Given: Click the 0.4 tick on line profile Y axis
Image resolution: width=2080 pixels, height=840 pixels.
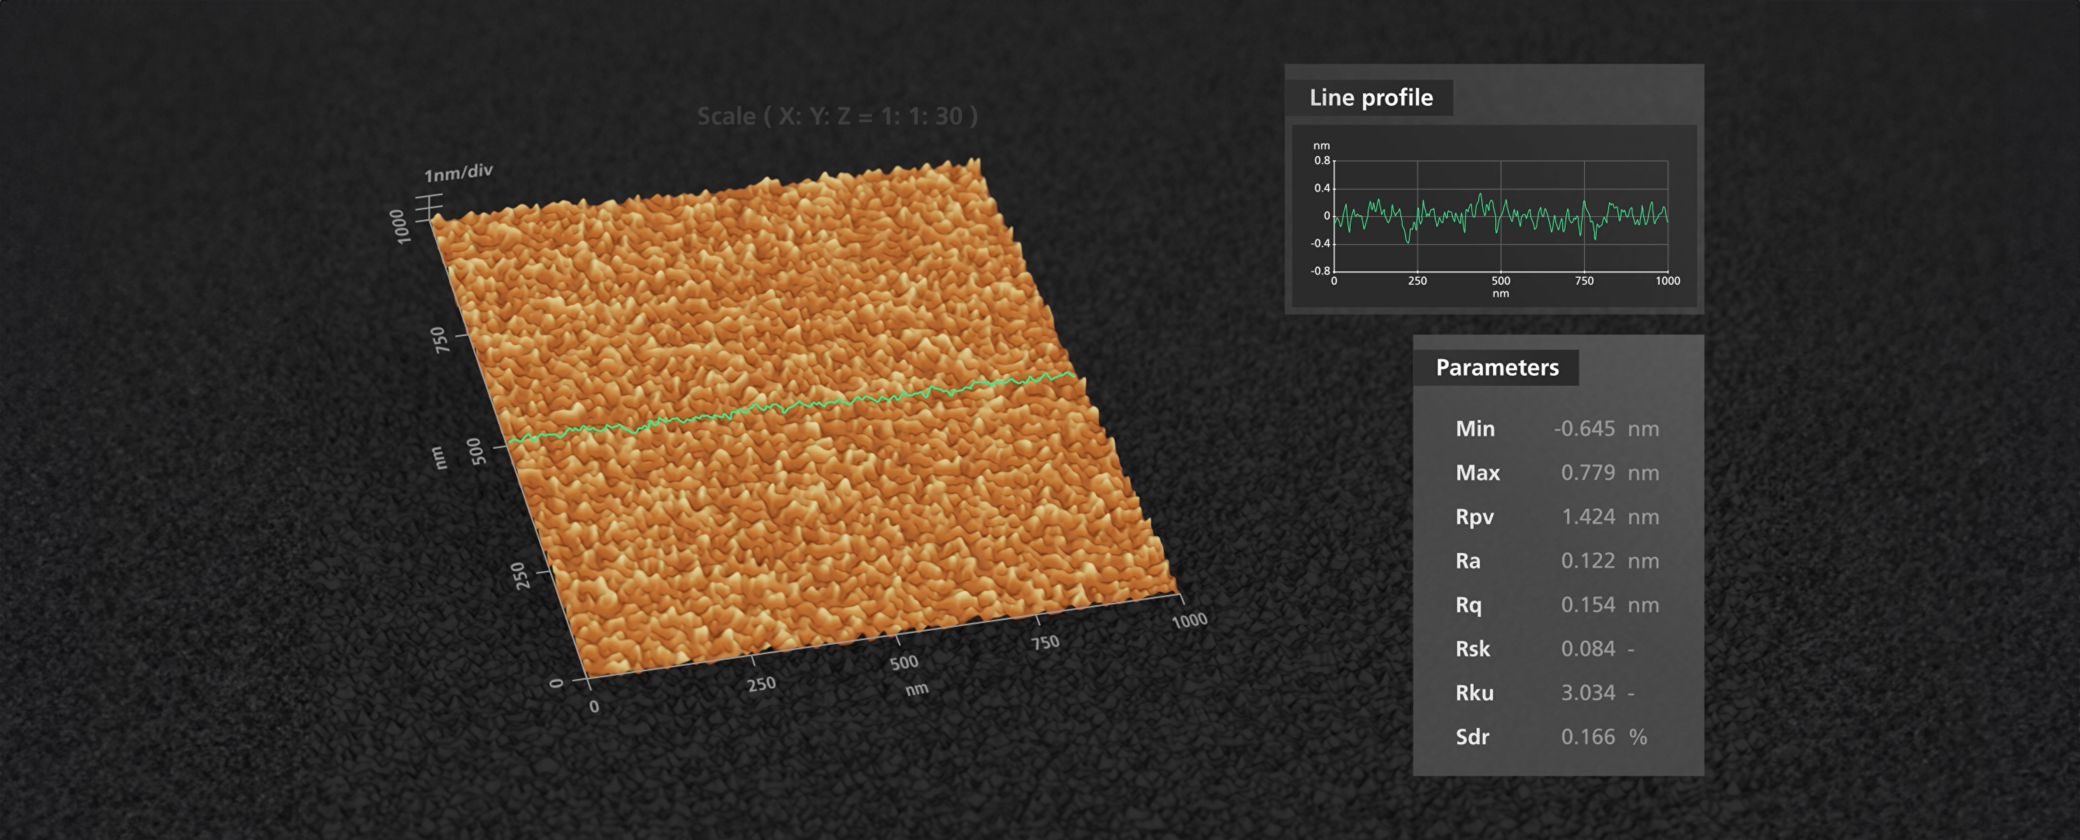Looking at the screenshot, I should (1322, 188).
